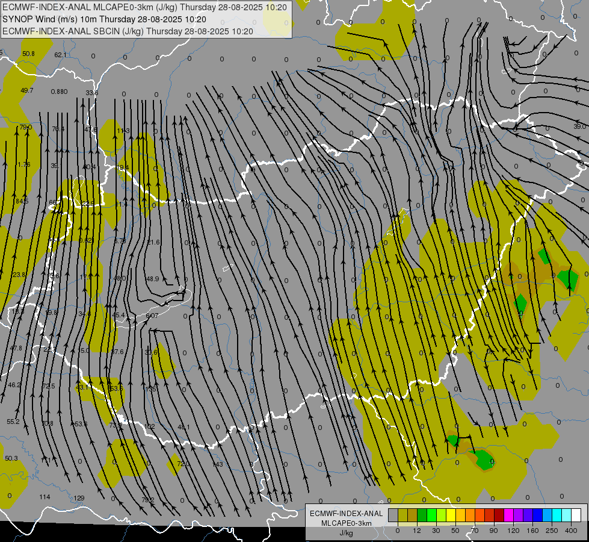This screenshot has height=542, width=589.
Task: Click the MLCAPE0-3km title line at top
Action: (144, 7)
